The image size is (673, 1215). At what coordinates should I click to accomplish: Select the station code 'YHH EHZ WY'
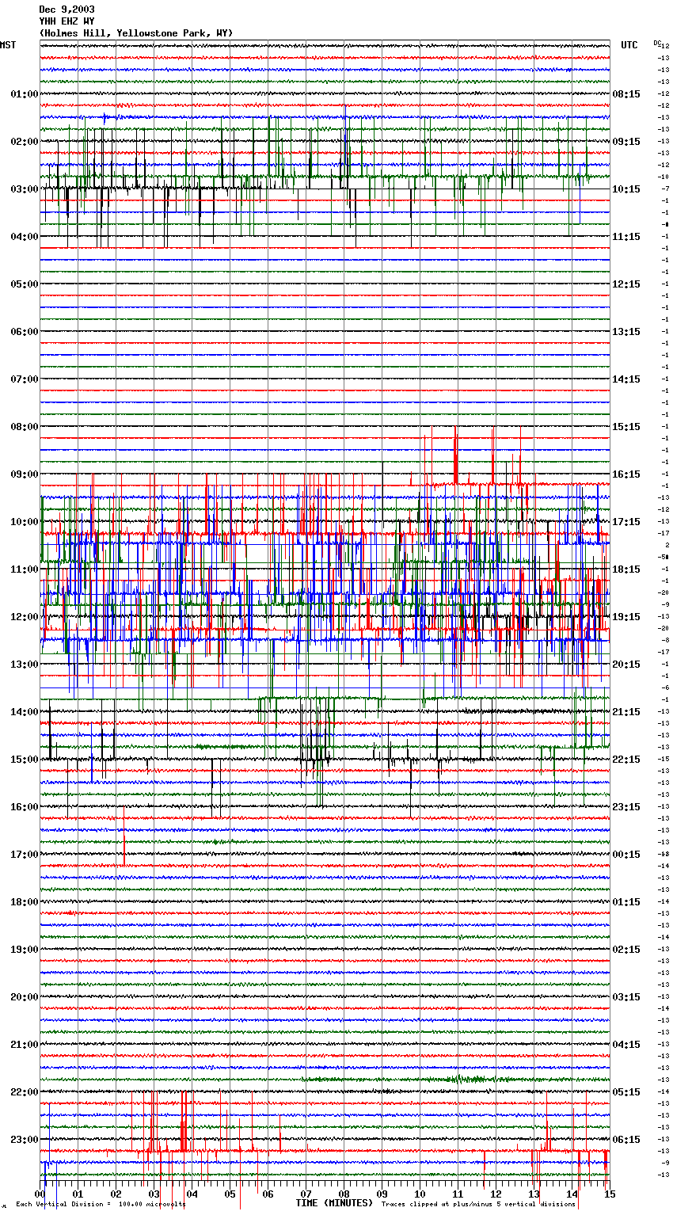(x=67, y=21)
